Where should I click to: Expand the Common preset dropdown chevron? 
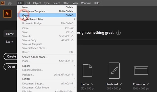[148, 84]
